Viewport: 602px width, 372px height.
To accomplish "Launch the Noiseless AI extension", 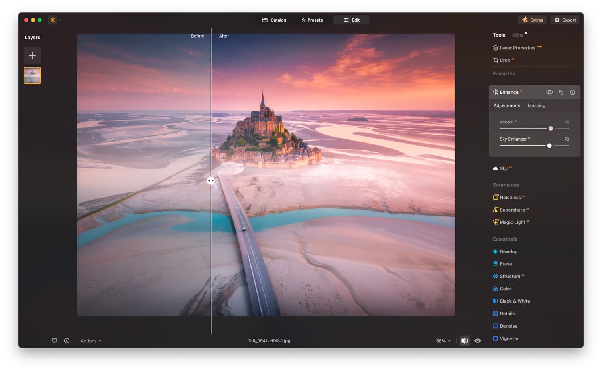I will point(510,197).
